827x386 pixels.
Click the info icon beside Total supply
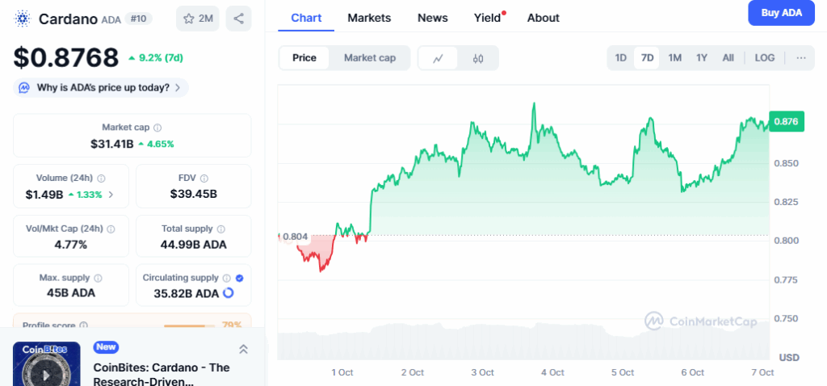click(x=220, y=229)
